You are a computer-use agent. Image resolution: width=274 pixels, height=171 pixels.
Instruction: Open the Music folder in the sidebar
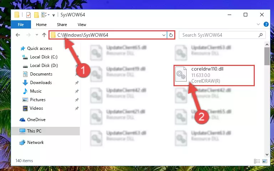36,91
